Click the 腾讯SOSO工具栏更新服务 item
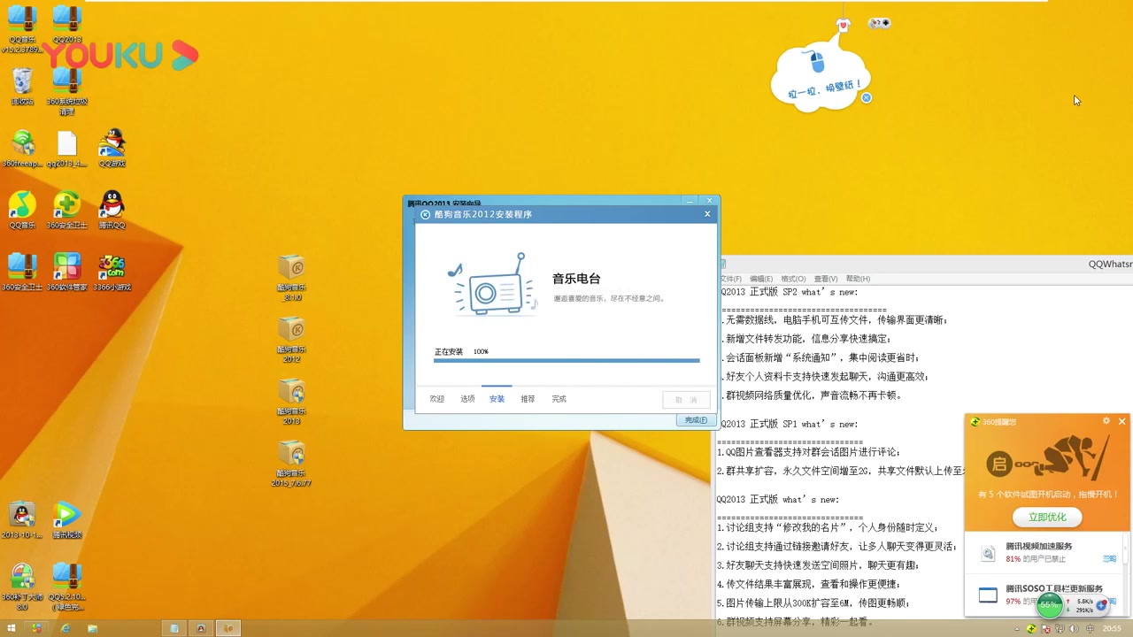This screenshot has width=1133, height=637. [x=1044, y=595]
